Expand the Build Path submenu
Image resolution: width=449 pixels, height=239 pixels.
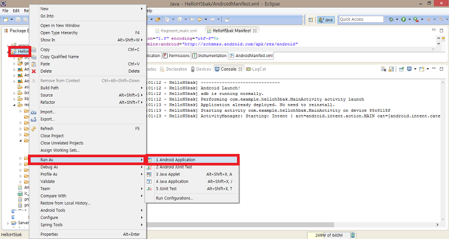pos(87,88)
